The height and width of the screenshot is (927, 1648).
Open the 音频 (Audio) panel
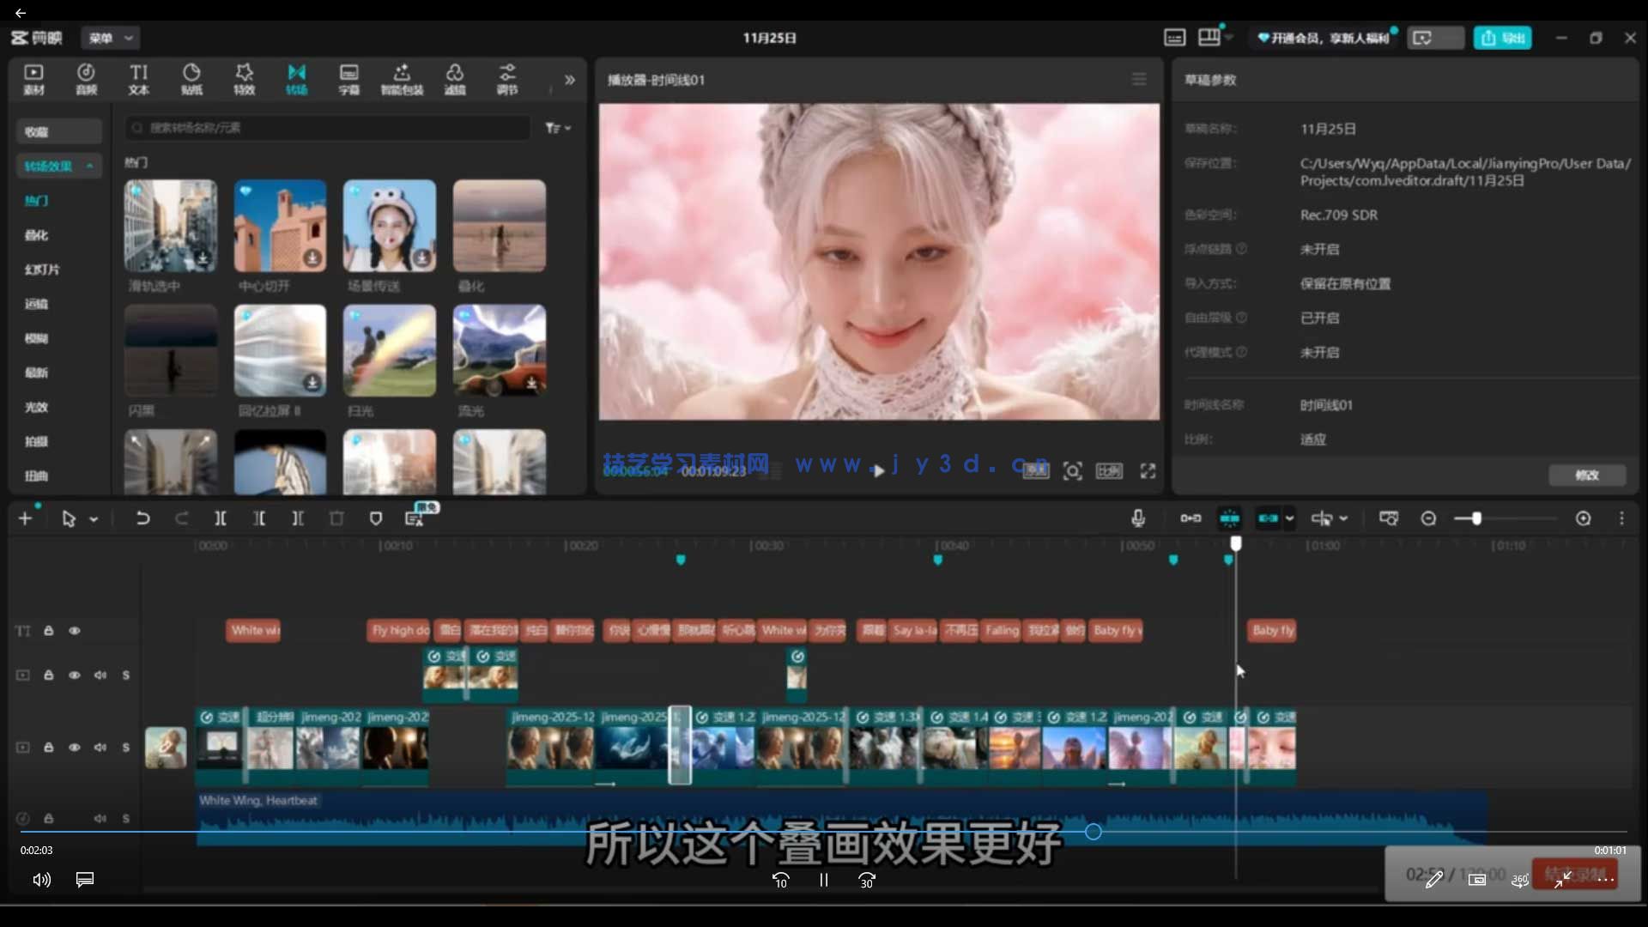click(86, 79)
